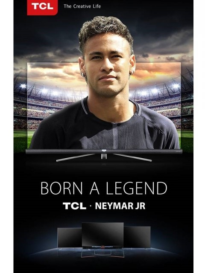The width and height of the screenshot is (205, 273).
Task: Select "The Creative Life" tagline text
Action: click(82, 6)
